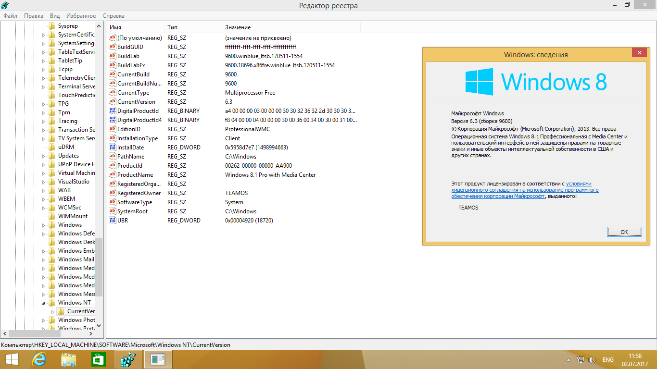The image size is (657, 369).
Task: Click the ProductId string value icon
Action: click(x=113, y=166)
